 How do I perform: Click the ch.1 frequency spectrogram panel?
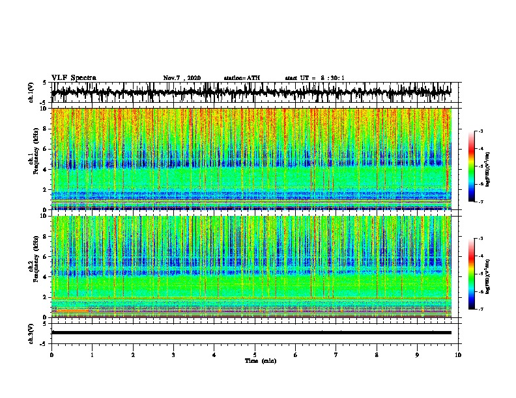click(251, 159)
